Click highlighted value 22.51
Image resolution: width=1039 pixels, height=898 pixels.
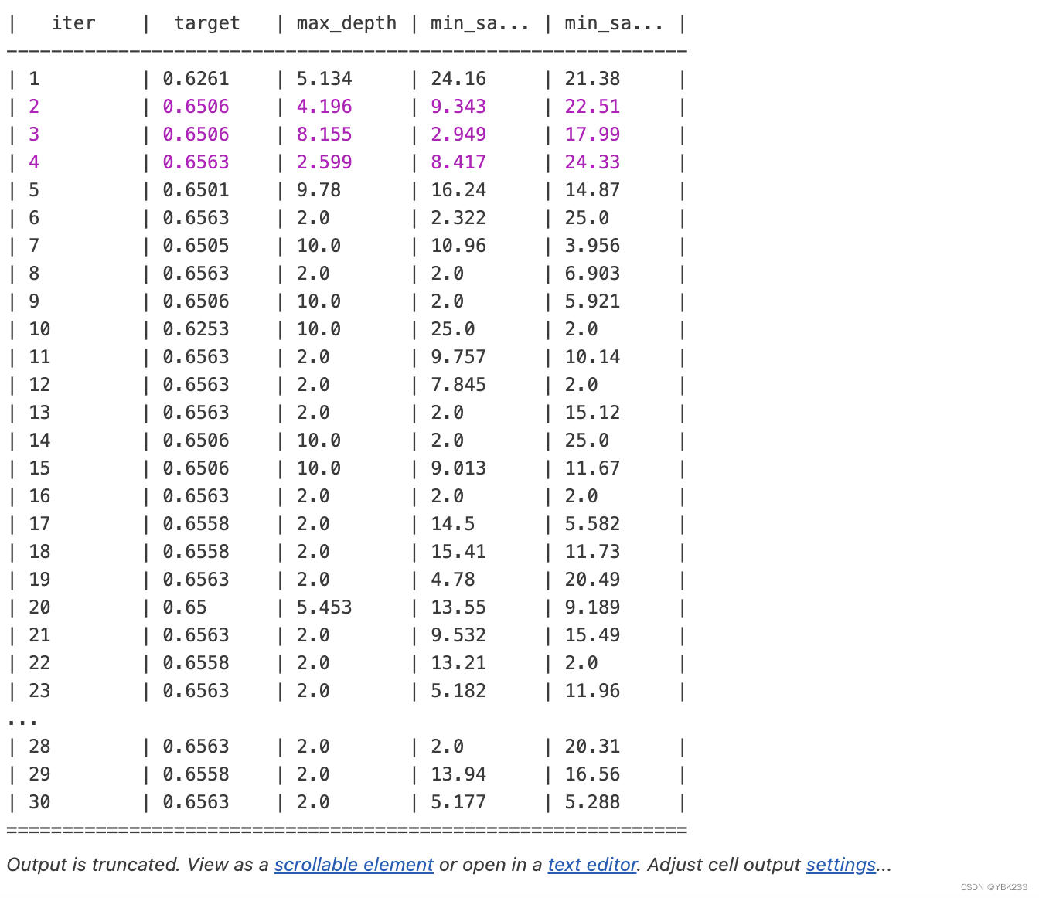tap(592, 107)
